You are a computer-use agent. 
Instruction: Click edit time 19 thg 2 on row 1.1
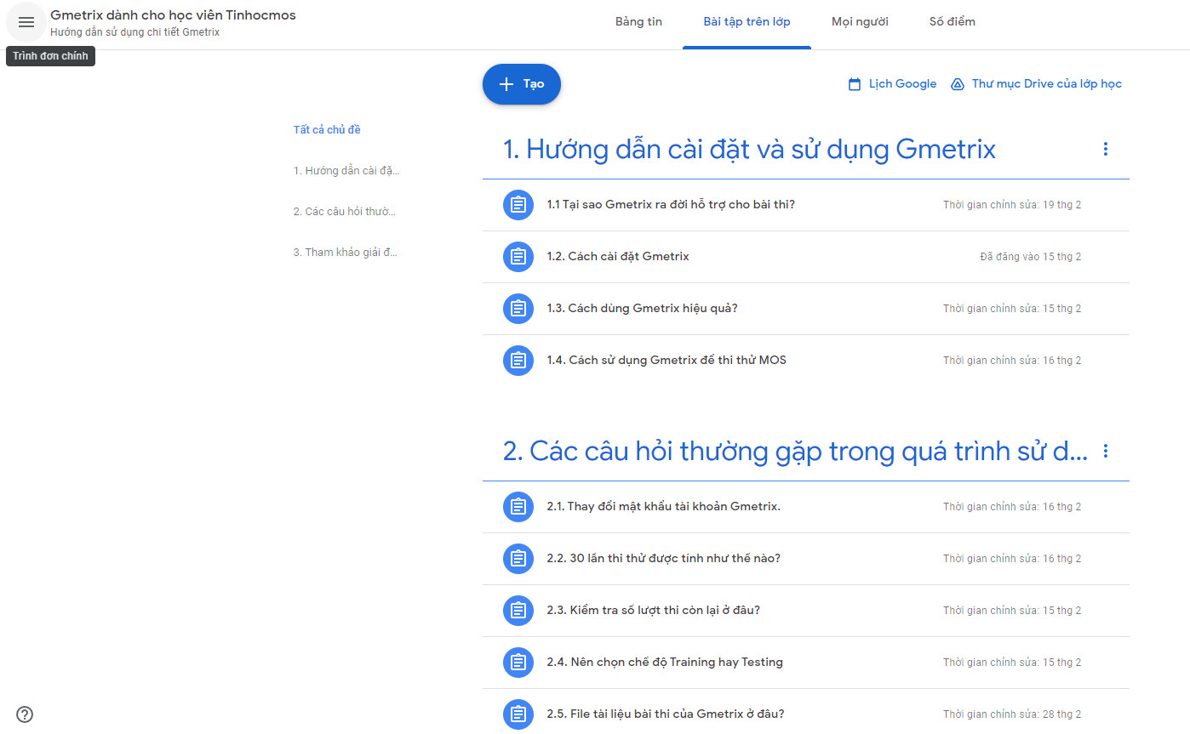click(x=1012, y=205)
